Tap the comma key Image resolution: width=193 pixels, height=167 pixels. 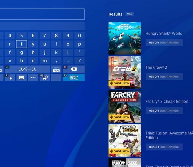click(x=56, y=61)
